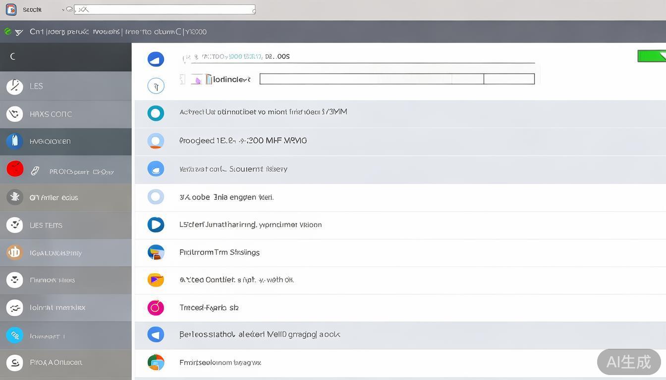
Task: Click the blue bottle icon in sidebar
Action: [15, 142]
